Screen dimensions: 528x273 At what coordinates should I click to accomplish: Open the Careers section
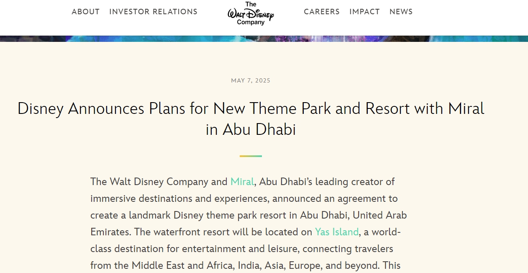tap(322, 12)
